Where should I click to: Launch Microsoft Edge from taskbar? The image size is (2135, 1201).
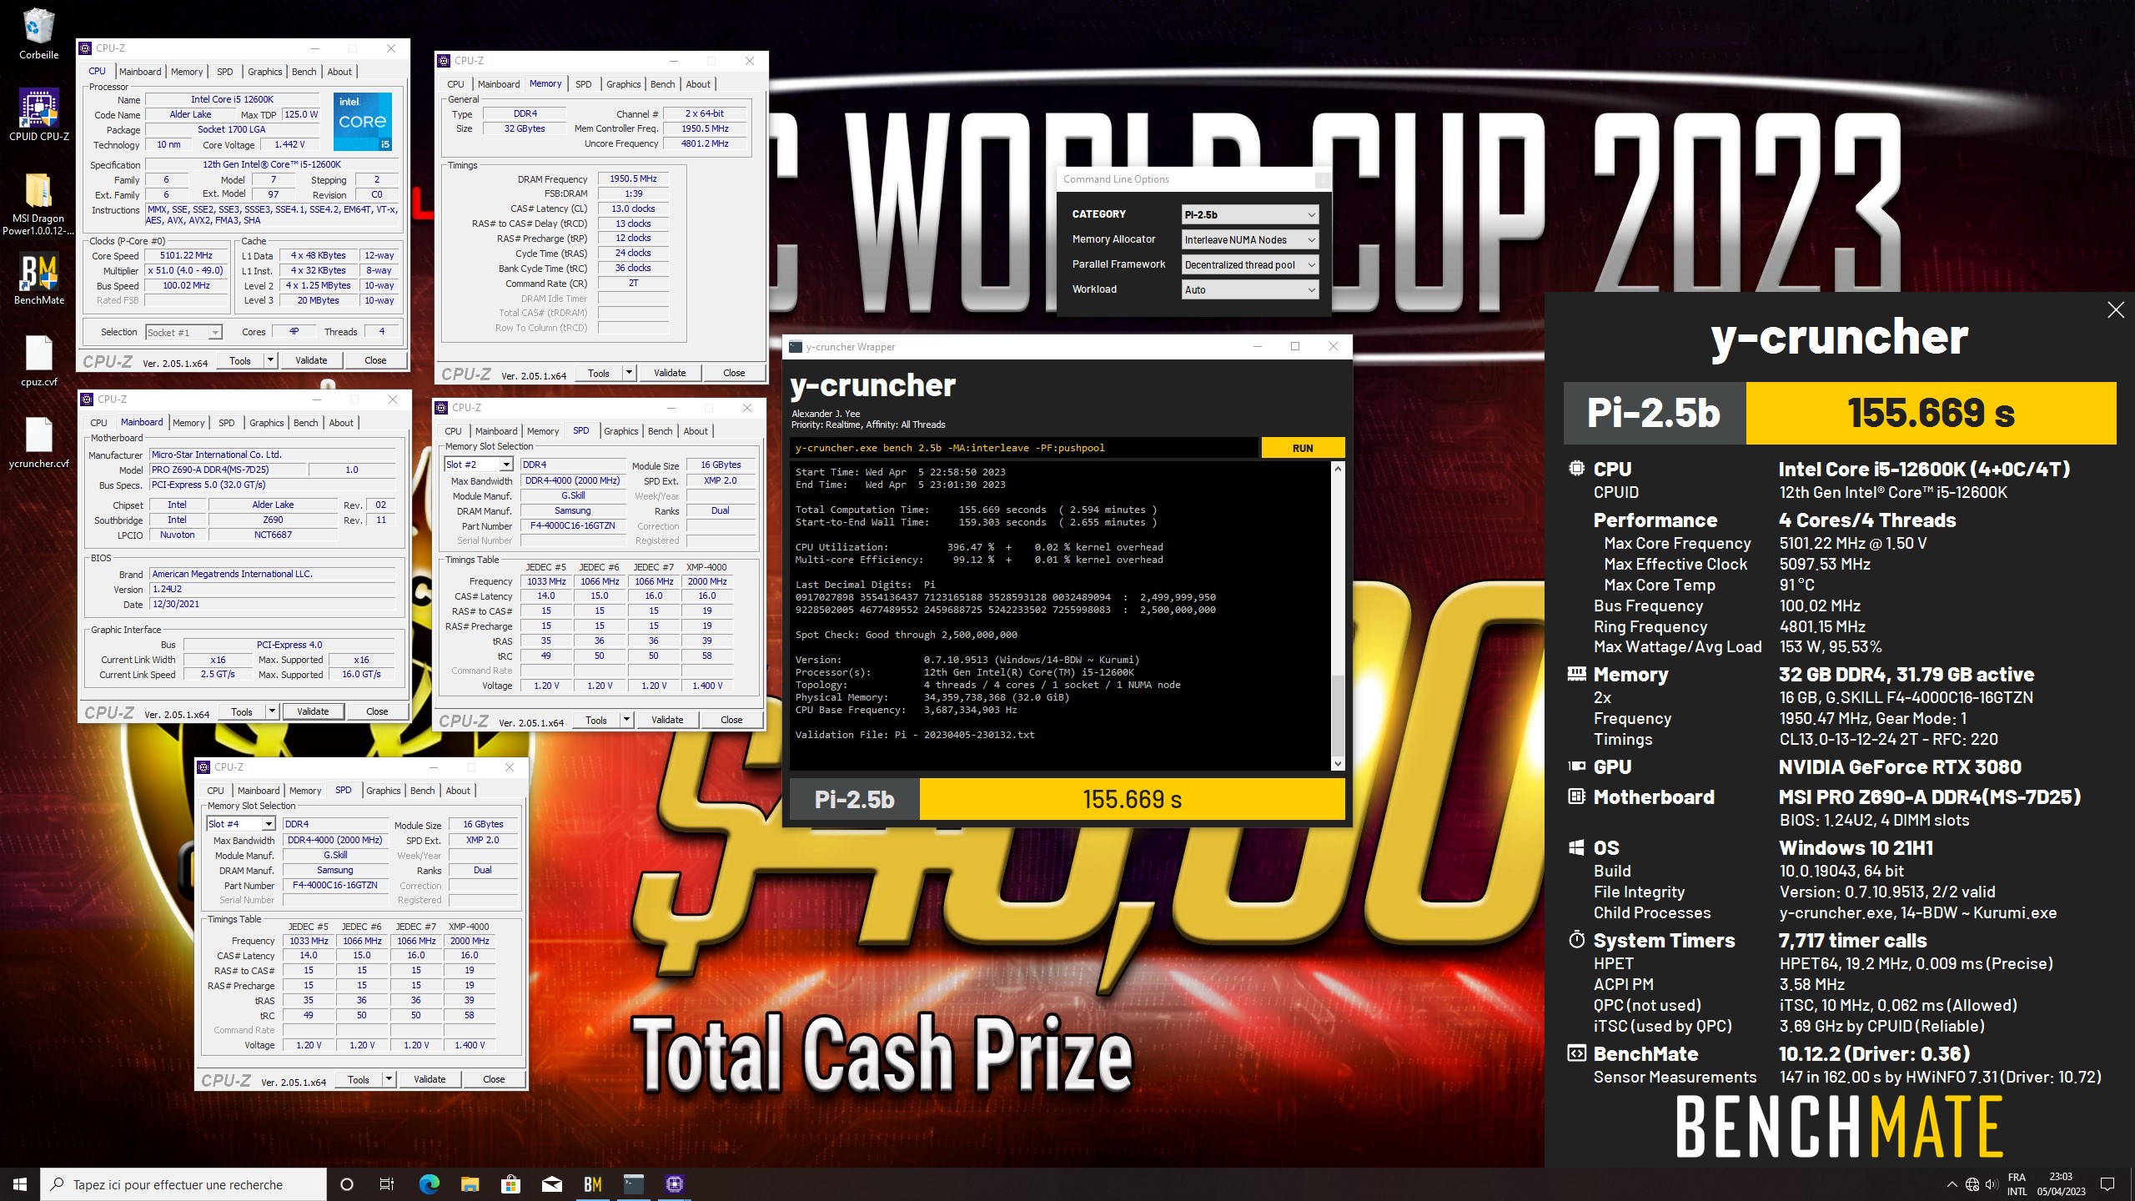click(x=429, y=1184)
